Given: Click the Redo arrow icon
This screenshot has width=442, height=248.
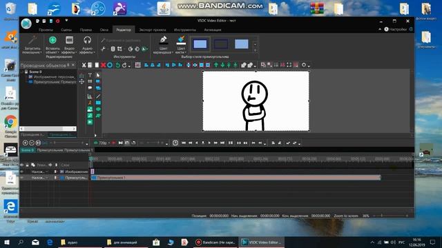Looking at the screenshot, I should coord(124,65).
